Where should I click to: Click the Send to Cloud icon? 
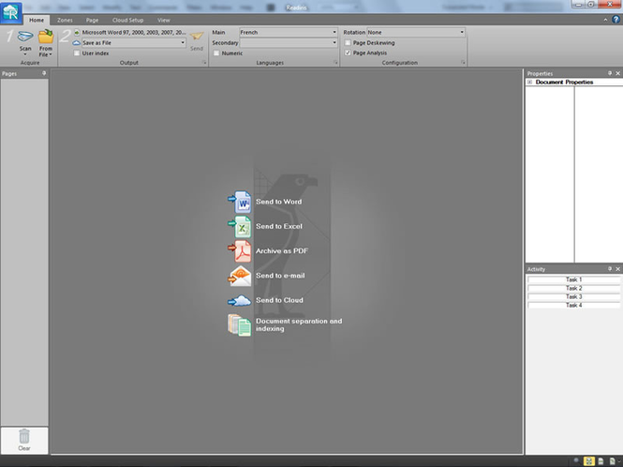pos(240,301)
